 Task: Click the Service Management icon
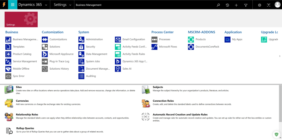(x=8, y=62)
